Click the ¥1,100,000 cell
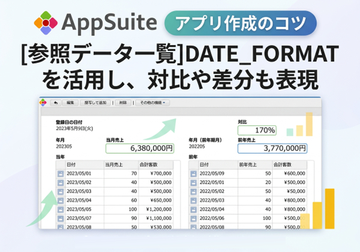 click(x=156, y=218)
